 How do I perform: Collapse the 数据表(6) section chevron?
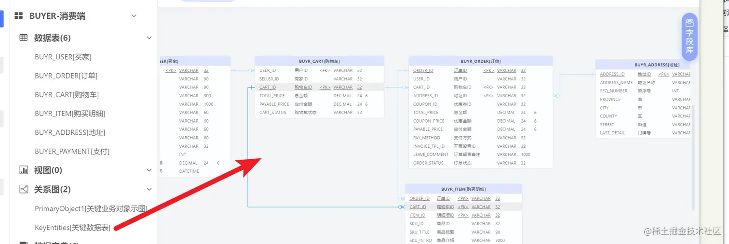pyautogui.click(x=149, y=38)
